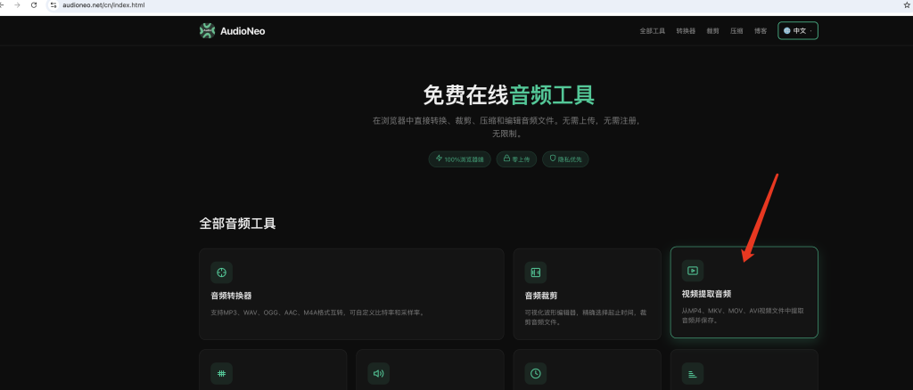Click the grid icon in bottom-row card

click(x=221, y=373)
